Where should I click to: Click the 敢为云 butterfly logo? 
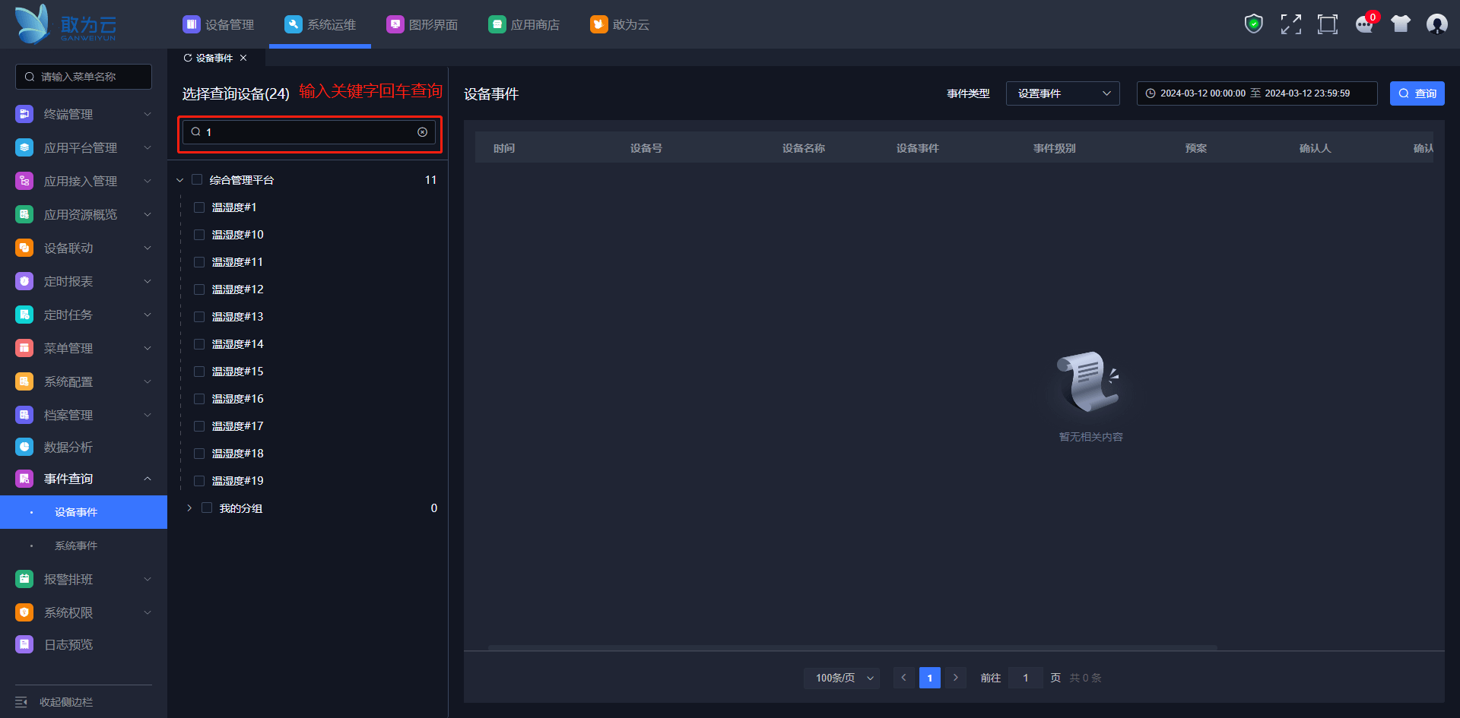(x=65, y=24)
